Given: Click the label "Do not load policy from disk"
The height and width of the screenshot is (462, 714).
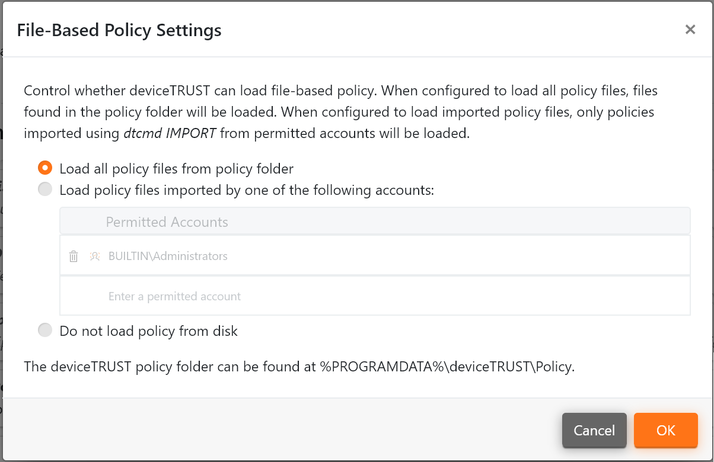Looking at the screenshot, I should tap(149, 331).
